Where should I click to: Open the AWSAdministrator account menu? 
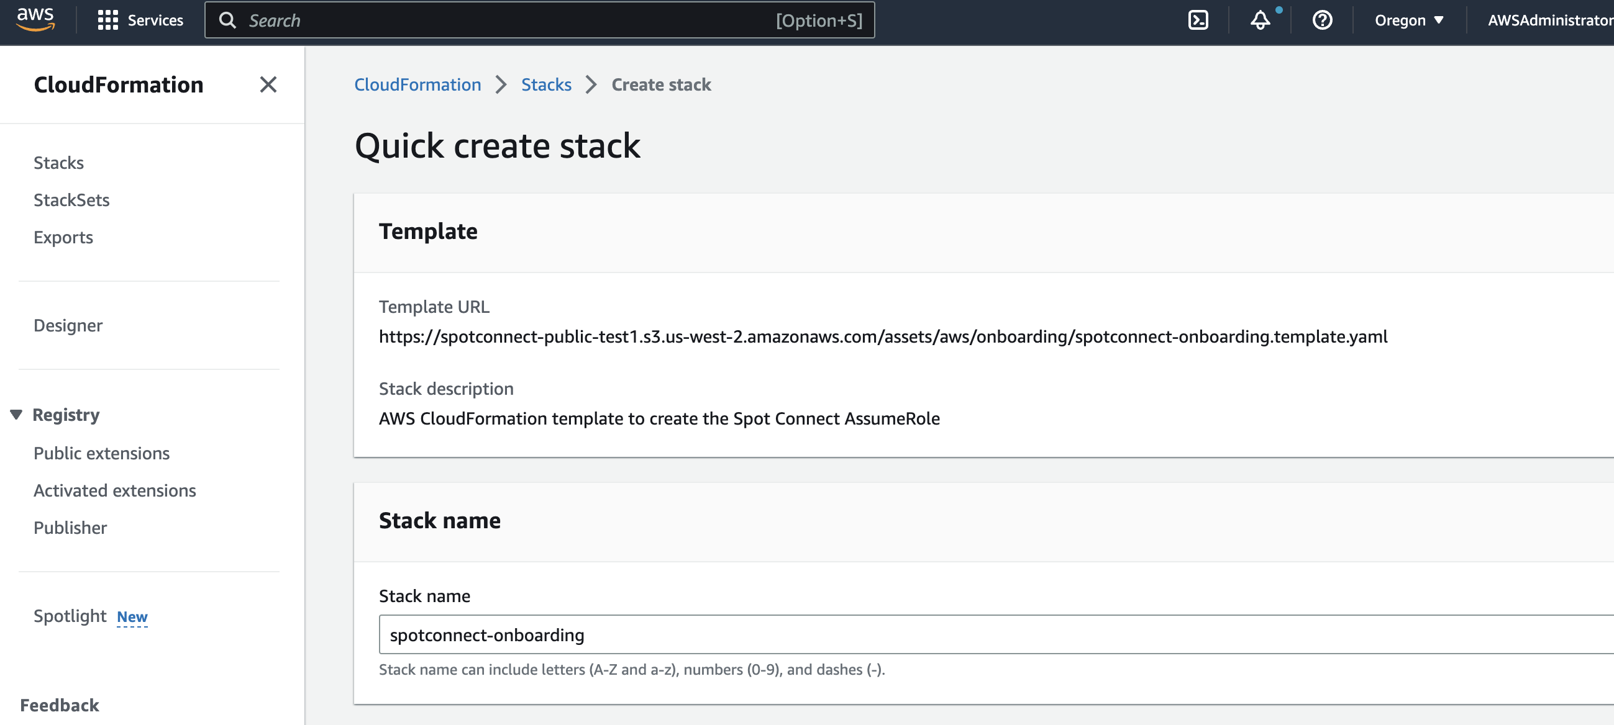pyautogui.click(x=1549, y=20)
